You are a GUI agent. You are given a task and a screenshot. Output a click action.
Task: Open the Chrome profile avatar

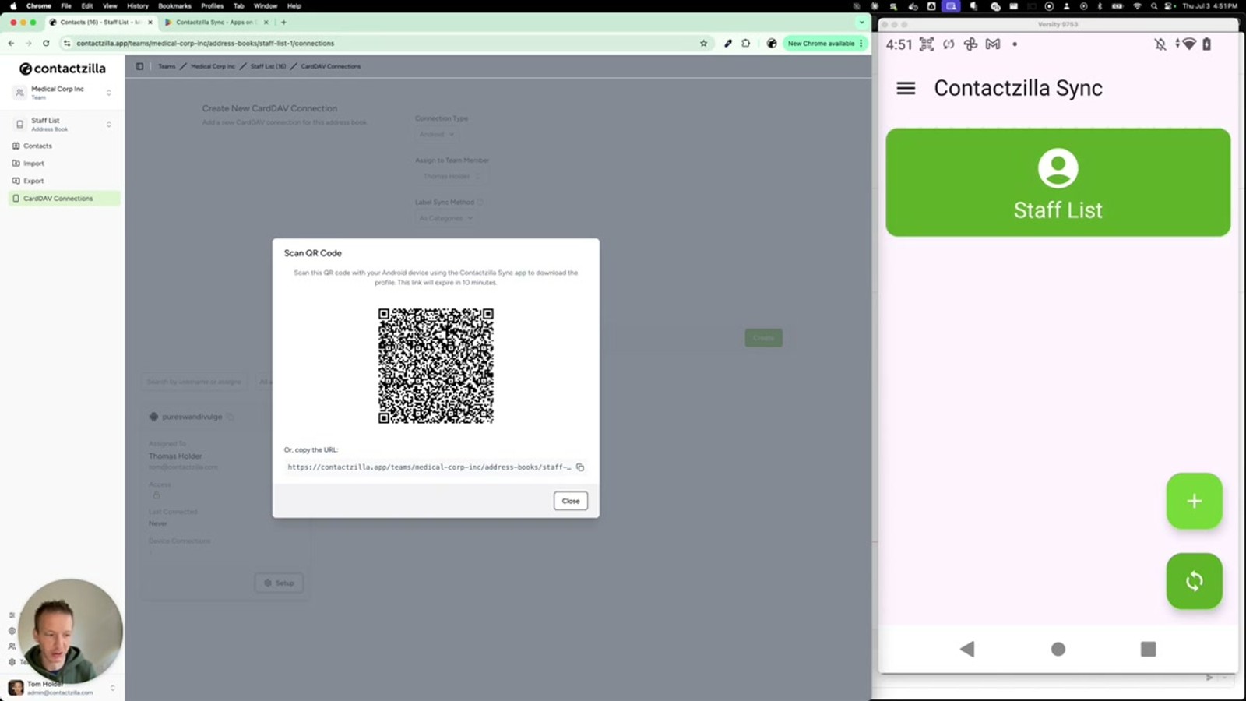[771, 44]
